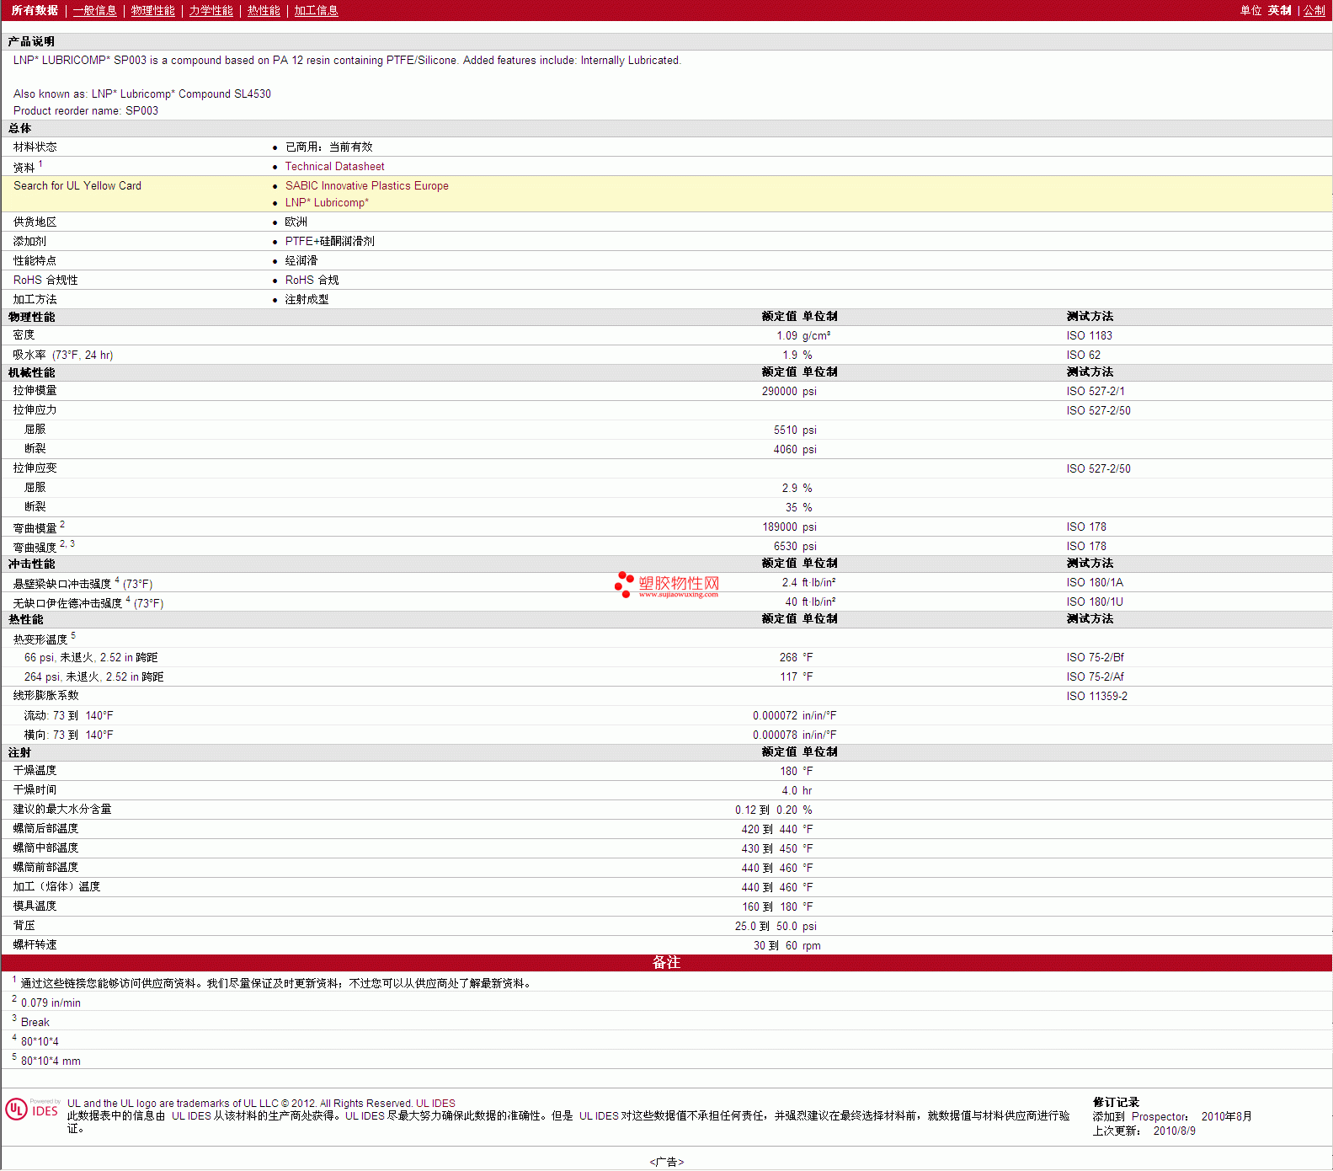Click heat deflection value 268
Viewport: 1333px width, 1171px height.
click(x=788, y=658)
